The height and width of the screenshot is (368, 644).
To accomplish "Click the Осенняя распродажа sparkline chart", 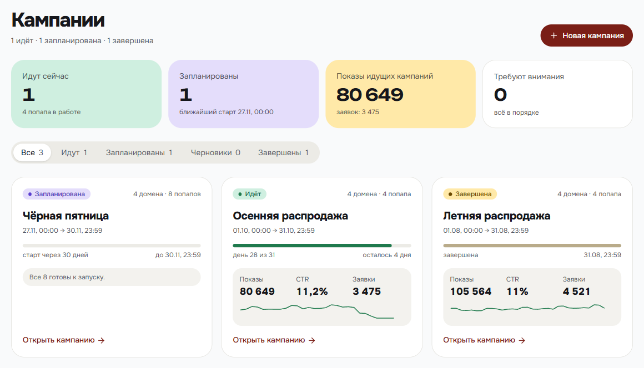I will [x=317, y=311].
